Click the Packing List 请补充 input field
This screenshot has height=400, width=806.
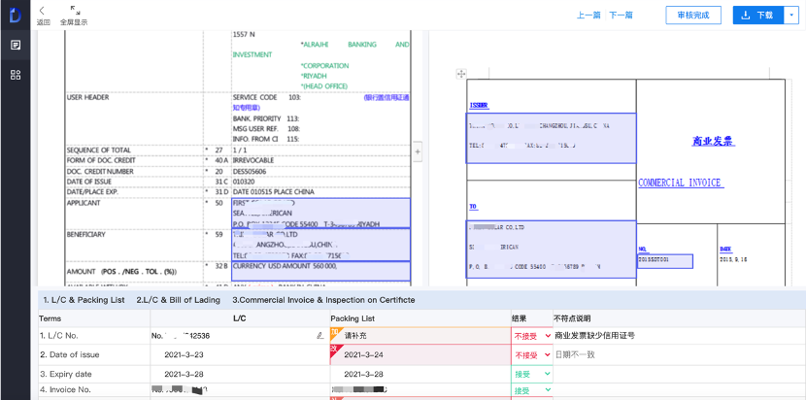point(420,335)
